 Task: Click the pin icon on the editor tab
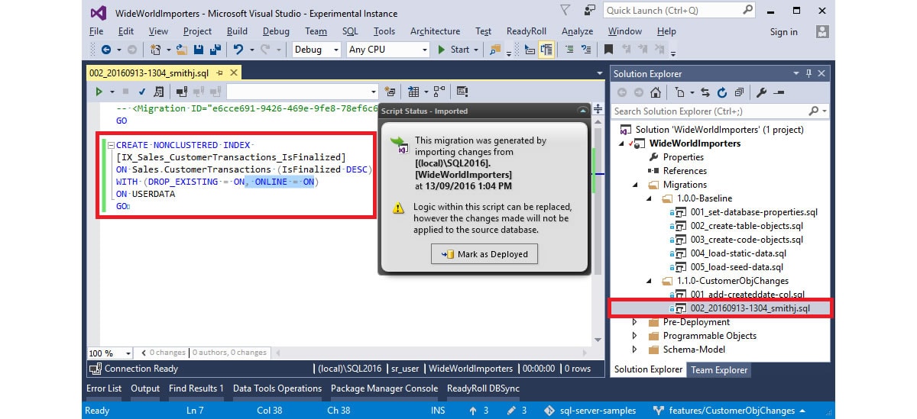point(219,73)
